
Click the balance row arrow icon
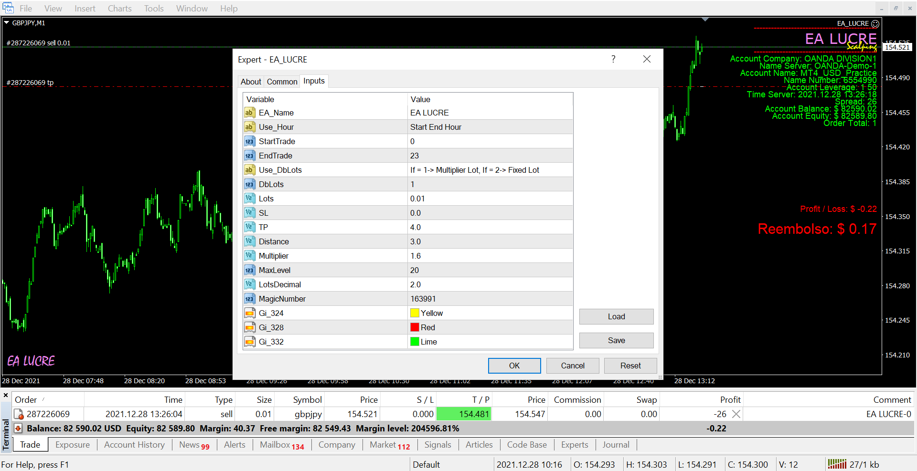tap(18, 429)
